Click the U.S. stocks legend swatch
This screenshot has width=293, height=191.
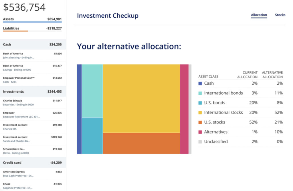click(x=200, y=122)
